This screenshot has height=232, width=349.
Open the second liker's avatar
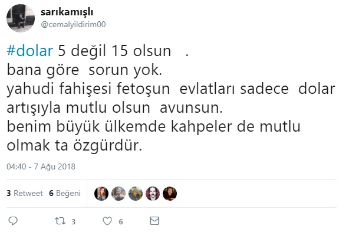point(118,194)
